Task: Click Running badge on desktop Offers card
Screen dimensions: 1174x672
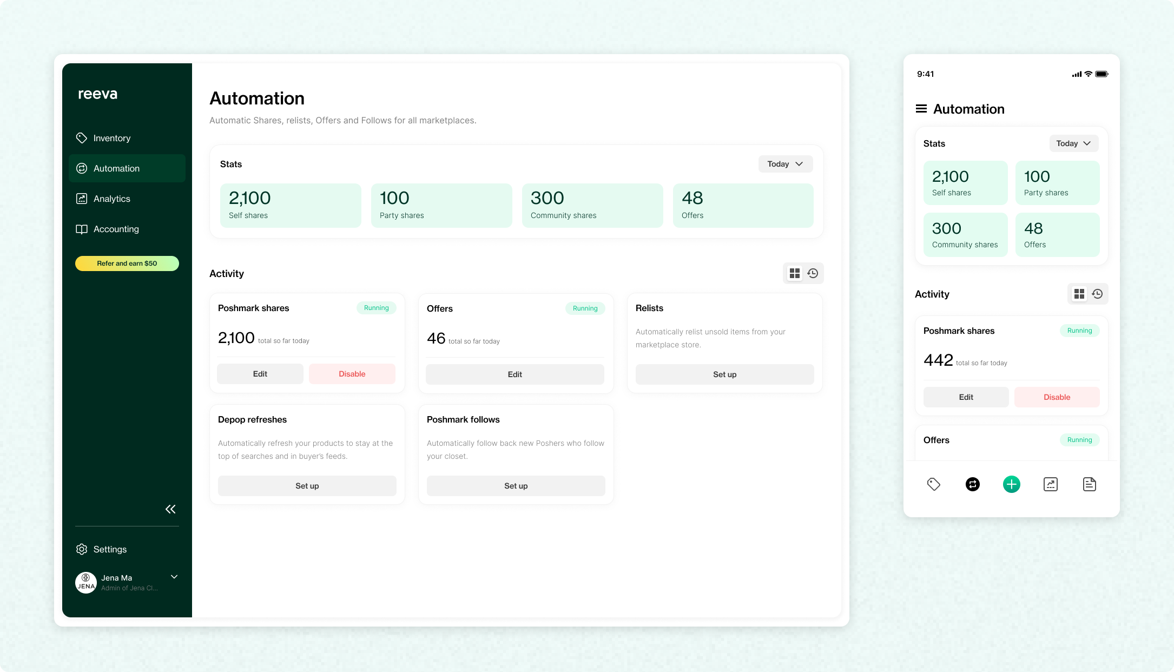Action: (x=585, y=308)
